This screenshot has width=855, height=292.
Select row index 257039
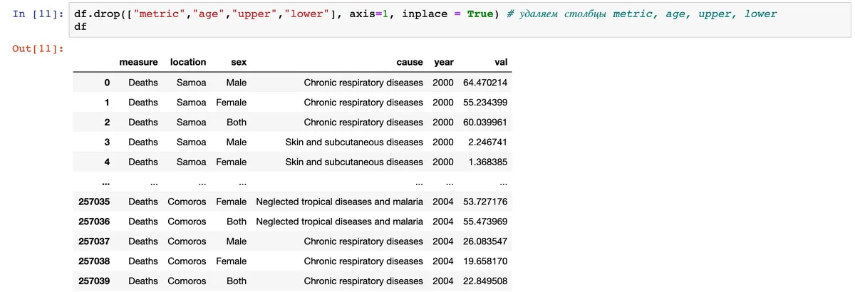[94, 281]
